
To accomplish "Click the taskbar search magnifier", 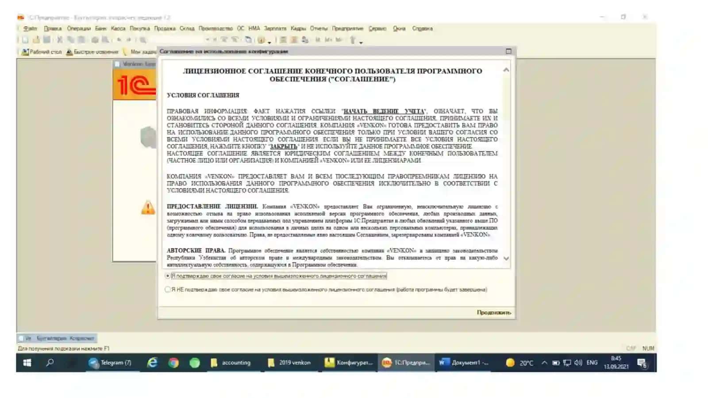I will pyautogui.click(x=50, y=363).
